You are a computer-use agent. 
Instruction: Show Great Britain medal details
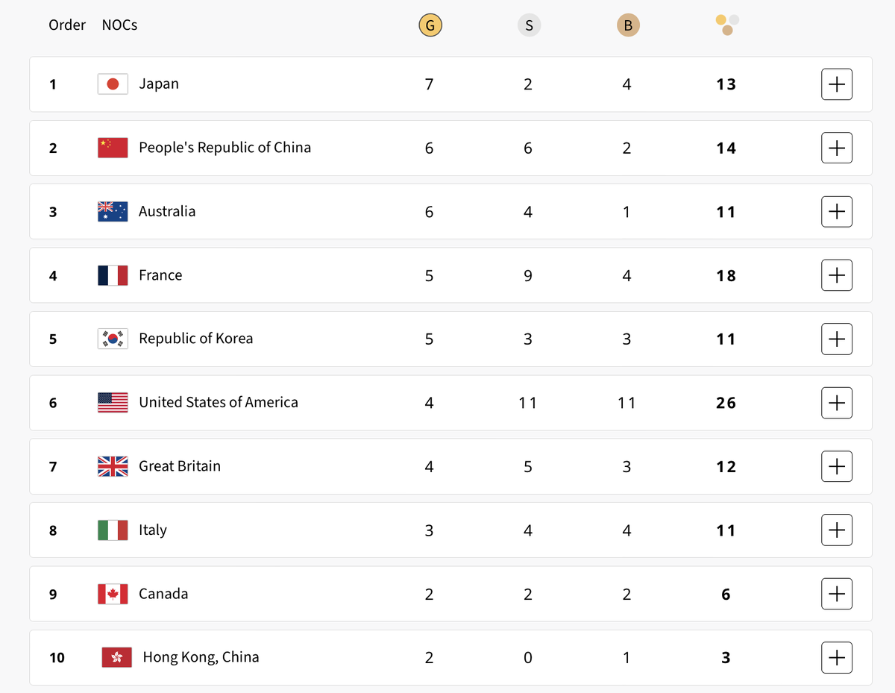coord(836,467)
